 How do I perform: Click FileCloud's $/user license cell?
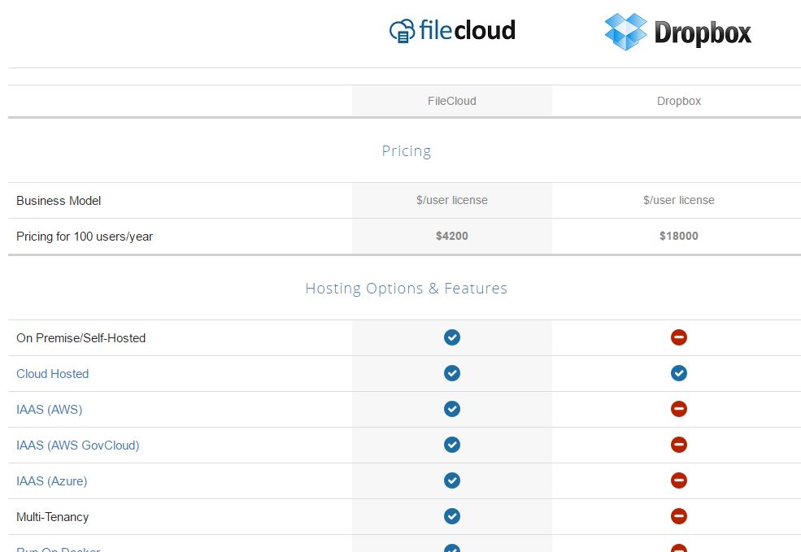(x=452, y=200)
